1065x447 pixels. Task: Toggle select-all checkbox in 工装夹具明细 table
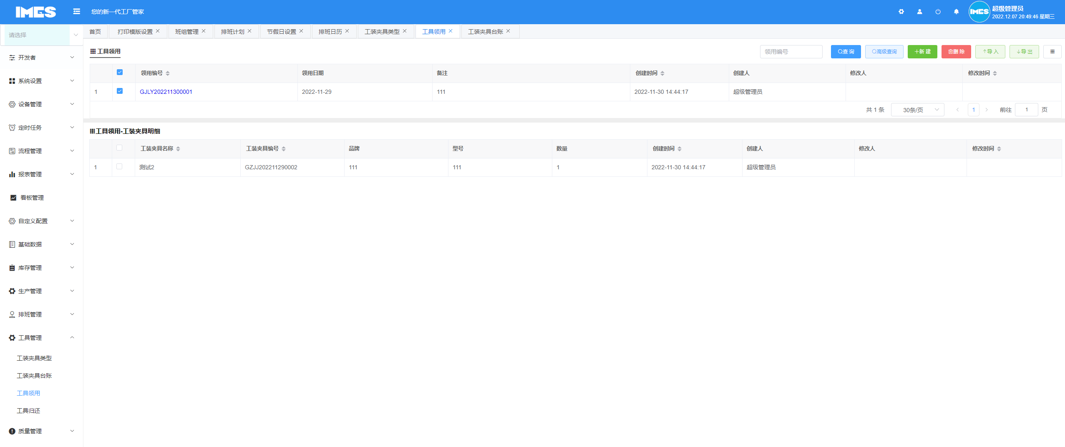point(119,148)
